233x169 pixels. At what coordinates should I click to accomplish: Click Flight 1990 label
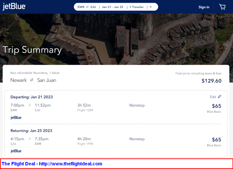tap(85, 144)
